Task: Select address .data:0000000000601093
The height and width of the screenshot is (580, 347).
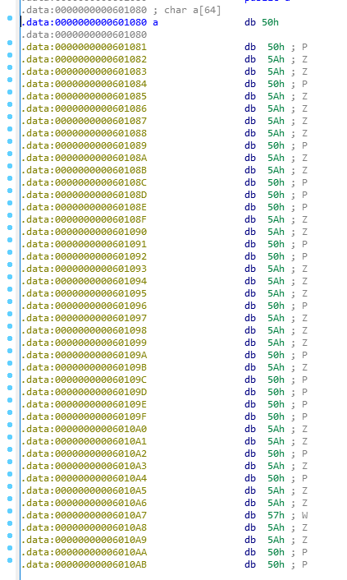Action: (x=84, y=269)
